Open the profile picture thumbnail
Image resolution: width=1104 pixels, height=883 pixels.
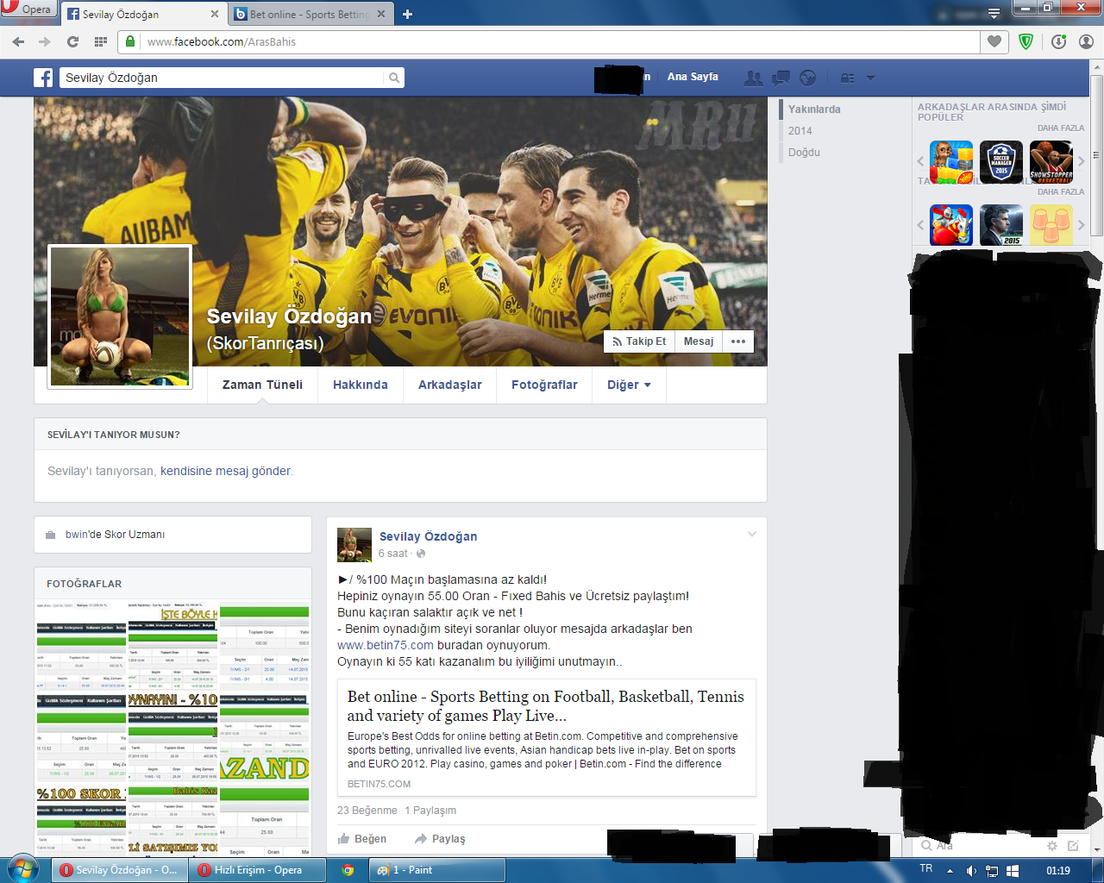coord(120,316)
